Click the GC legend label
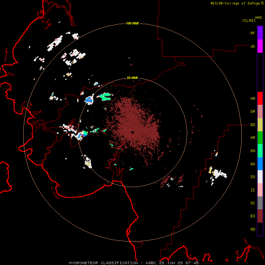The height and width of the screenshot is (265, 265). pos(253,203)
